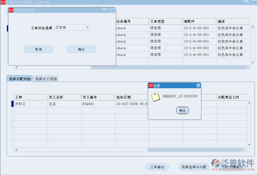The image size is (258, 175).
Task: Switch to the 资源分工明细 tab
Action: (46, 79)
